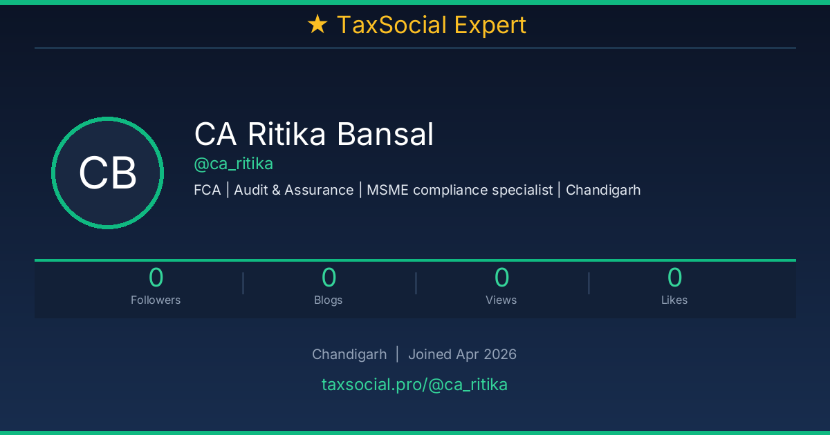Select the Likes label
Viewport: 830px width, 435px height.
[674, 300]
